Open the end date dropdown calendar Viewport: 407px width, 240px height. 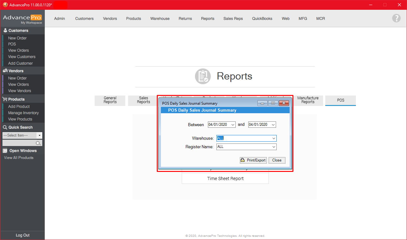point(273,125)
